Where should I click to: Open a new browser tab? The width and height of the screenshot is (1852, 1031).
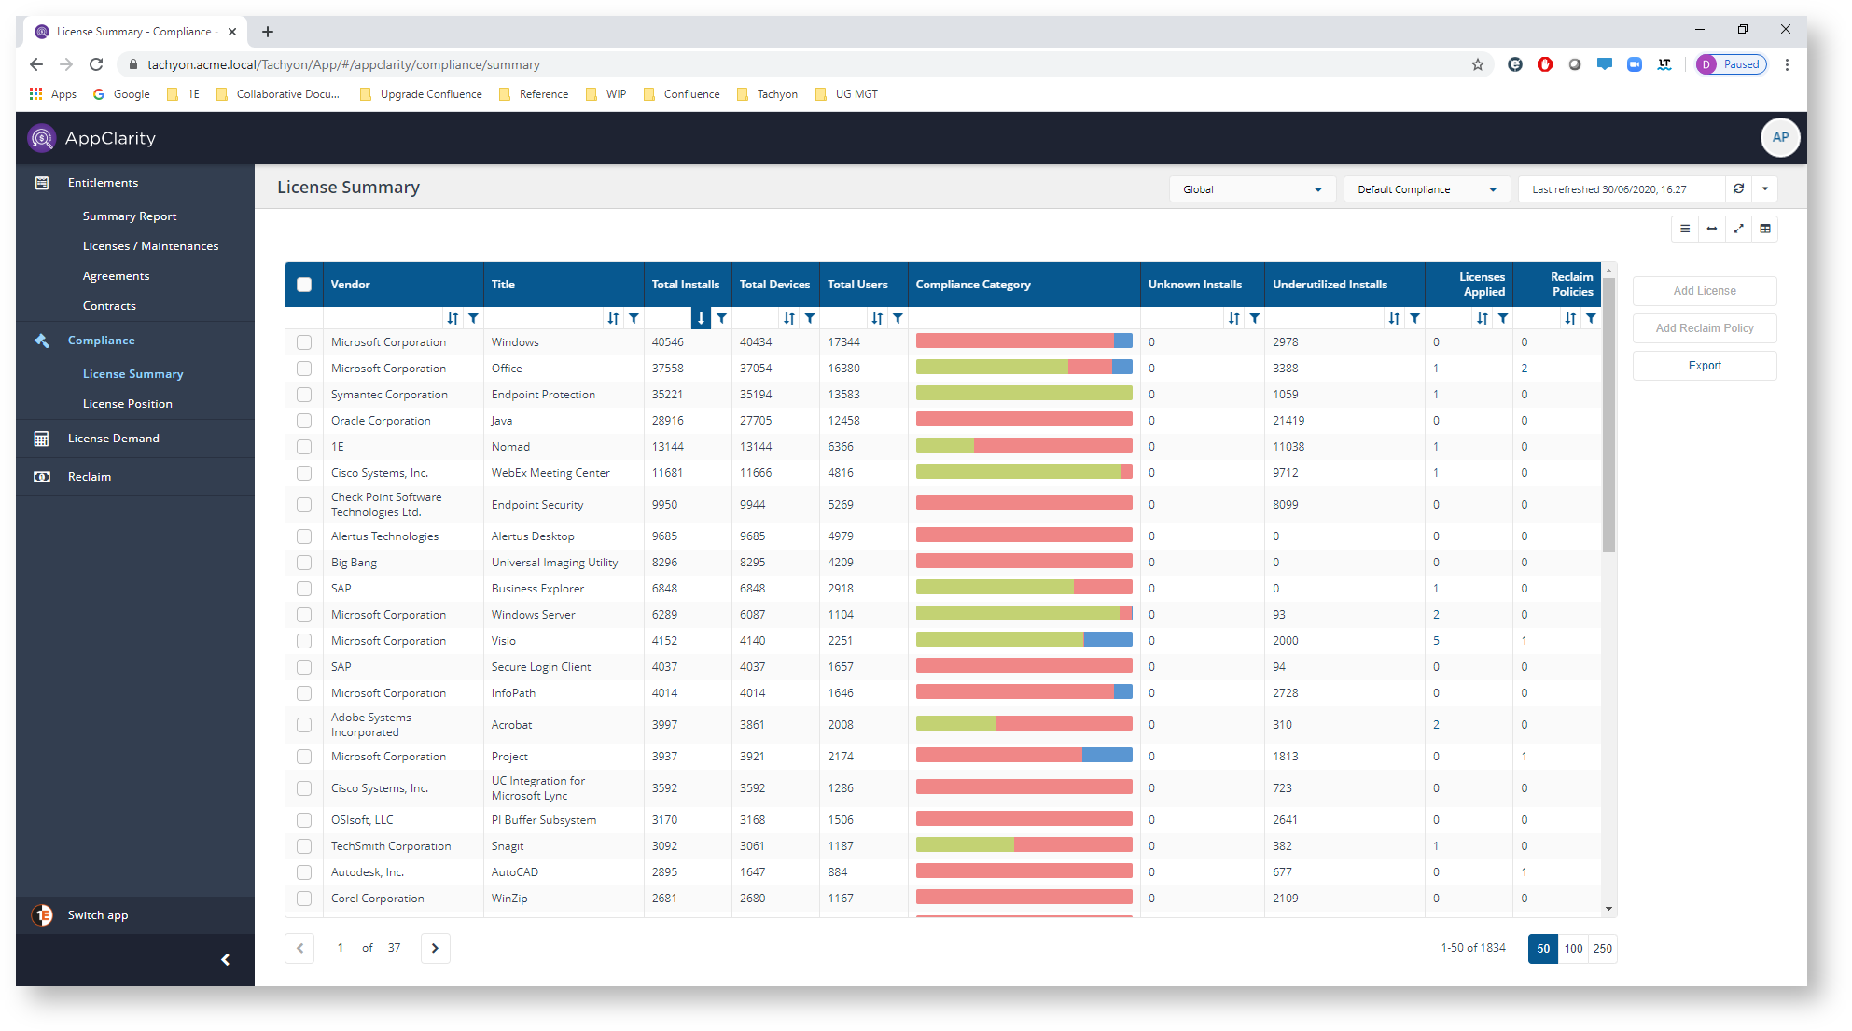[x=268, y=32]
